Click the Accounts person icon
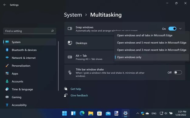 (7, 81)
